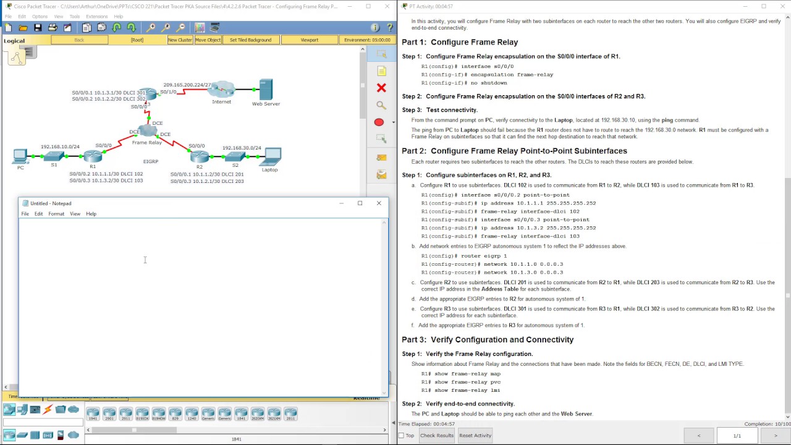This screenshot has width=791, height=445.
Task: Click the Check Results button
Action: (x=436, y=435)
